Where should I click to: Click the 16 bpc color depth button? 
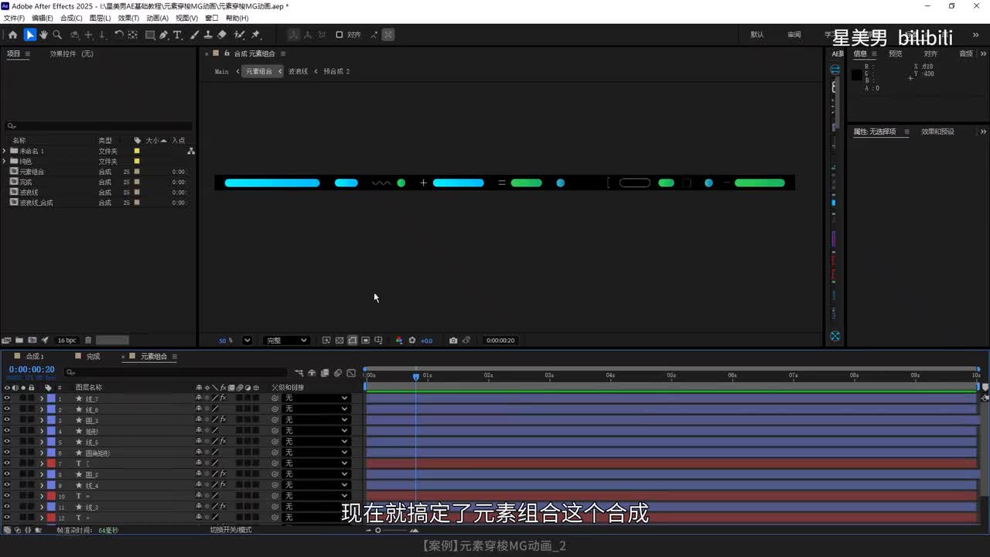pos(67,340)
